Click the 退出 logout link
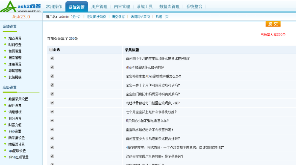 click(x=75, y=17)
